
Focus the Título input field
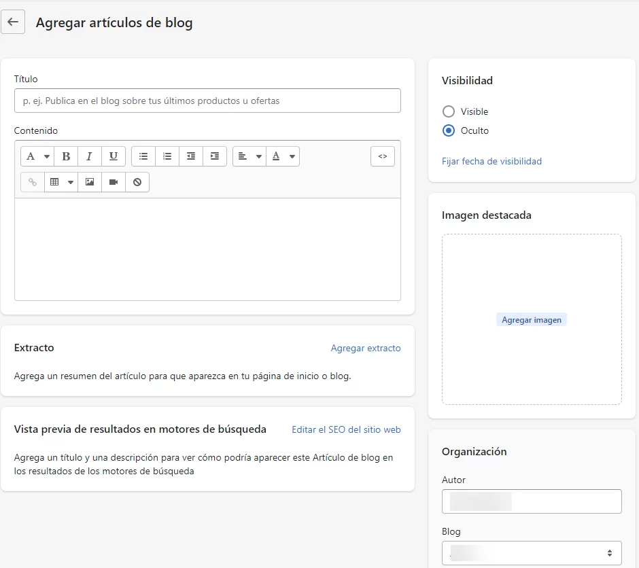point(207,101)
